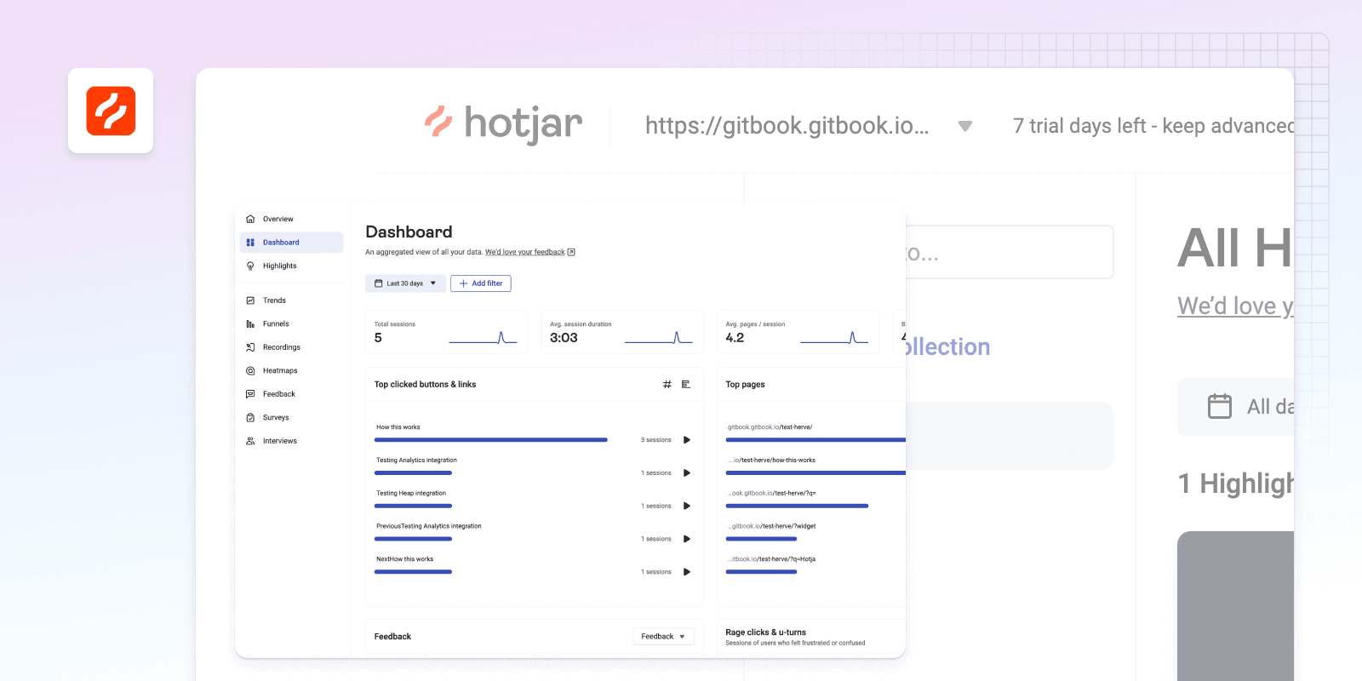Play recordings for 'NextHow this works'
Viewport: 1362px width, 681px height.
pos(687,572)
